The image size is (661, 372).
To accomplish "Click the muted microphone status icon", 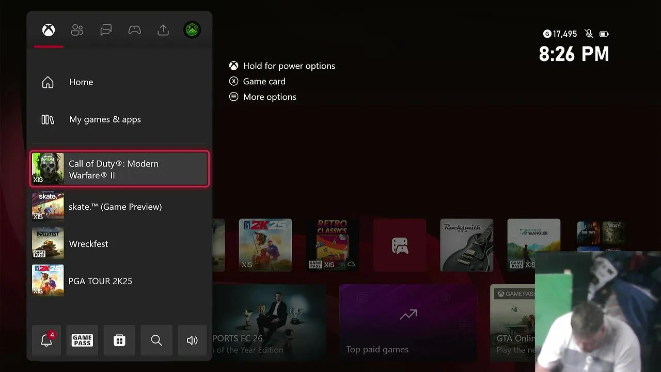I will (x=589, y=34).
